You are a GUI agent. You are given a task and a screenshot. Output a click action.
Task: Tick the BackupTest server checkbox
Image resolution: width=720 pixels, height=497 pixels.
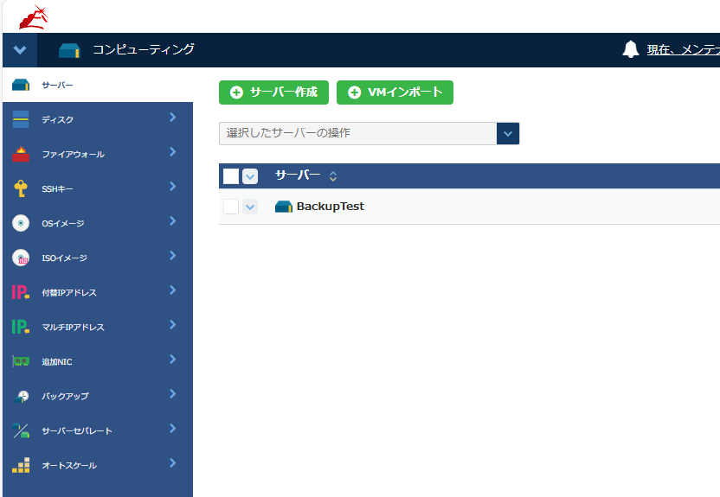pyautogui.click(x=230, y=207)
